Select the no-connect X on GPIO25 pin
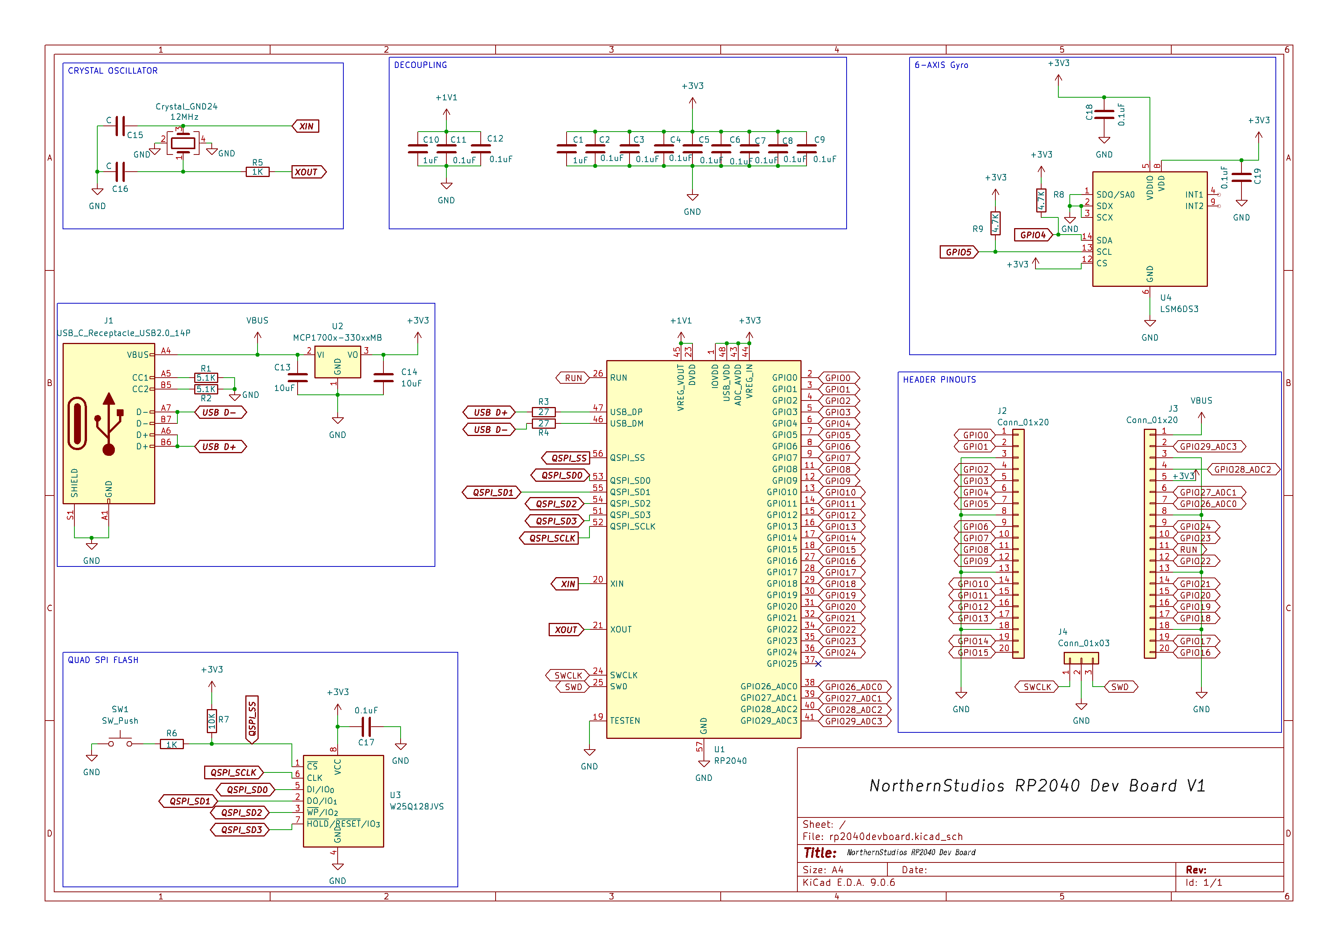The width and height of the screenshot is (1338, 946). pos(818,663)
